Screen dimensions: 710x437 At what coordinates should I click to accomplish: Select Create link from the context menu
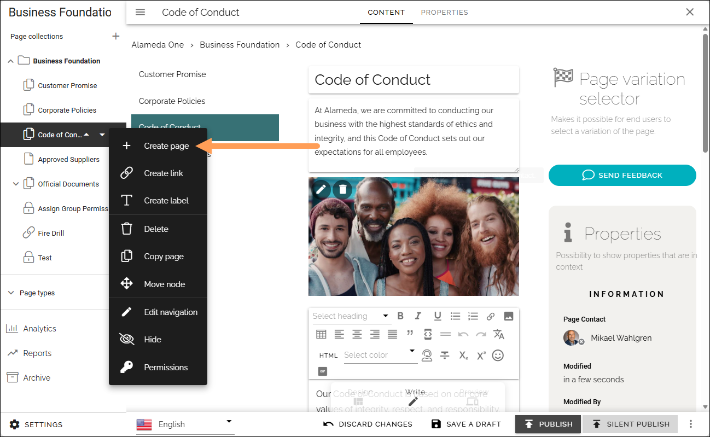[158, 173]
